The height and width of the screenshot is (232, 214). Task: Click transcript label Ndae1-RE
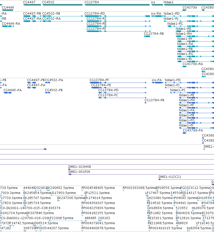183,29
